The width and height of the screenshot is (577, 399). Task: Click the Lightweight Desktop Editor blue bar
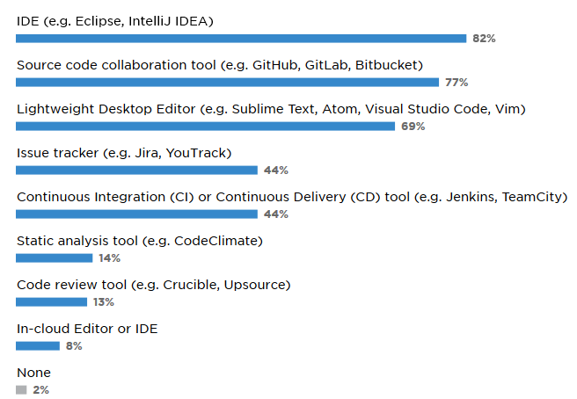click(205, 127)
